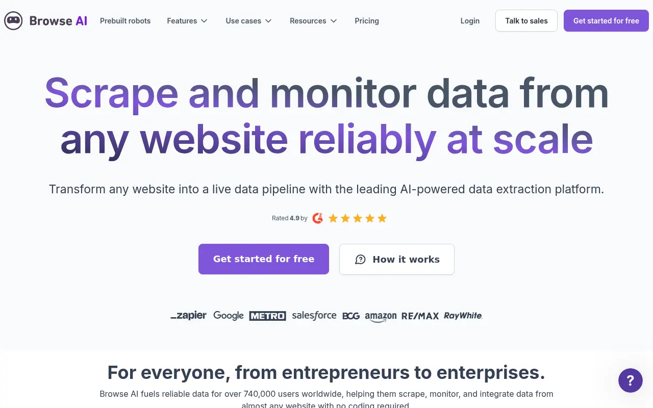This screenshot has width=653, height=408.
Task: Click the Amazon company logo
Action: (381, 316)
